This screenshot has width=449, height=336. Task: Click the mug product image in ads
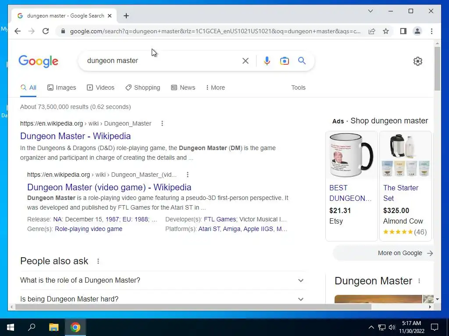tap(351, 155)
